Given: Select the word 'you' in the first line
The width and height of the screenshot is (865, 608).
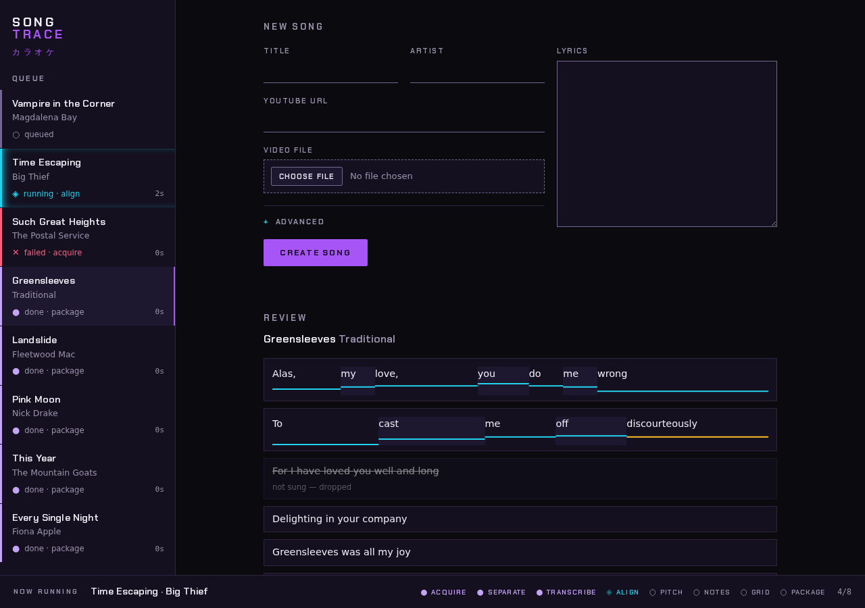Looking at the screenshot, I should (x=503, y=380).
